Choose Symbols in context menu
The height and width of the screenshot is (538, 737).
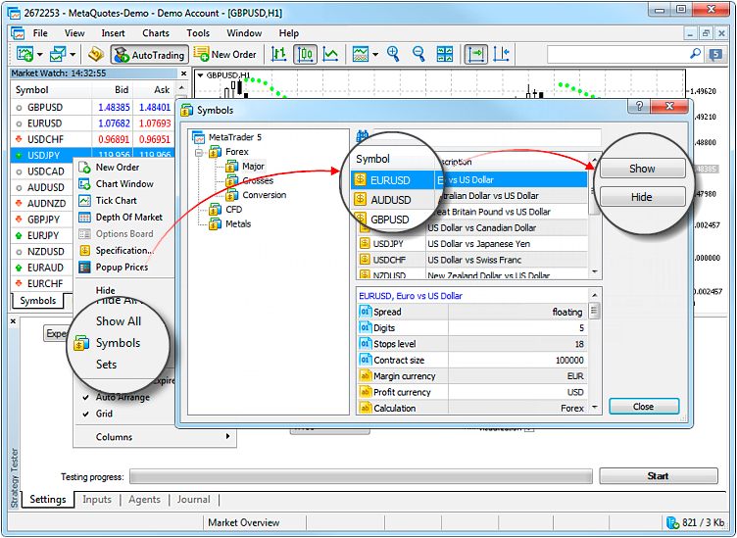[x=118, y=343]
